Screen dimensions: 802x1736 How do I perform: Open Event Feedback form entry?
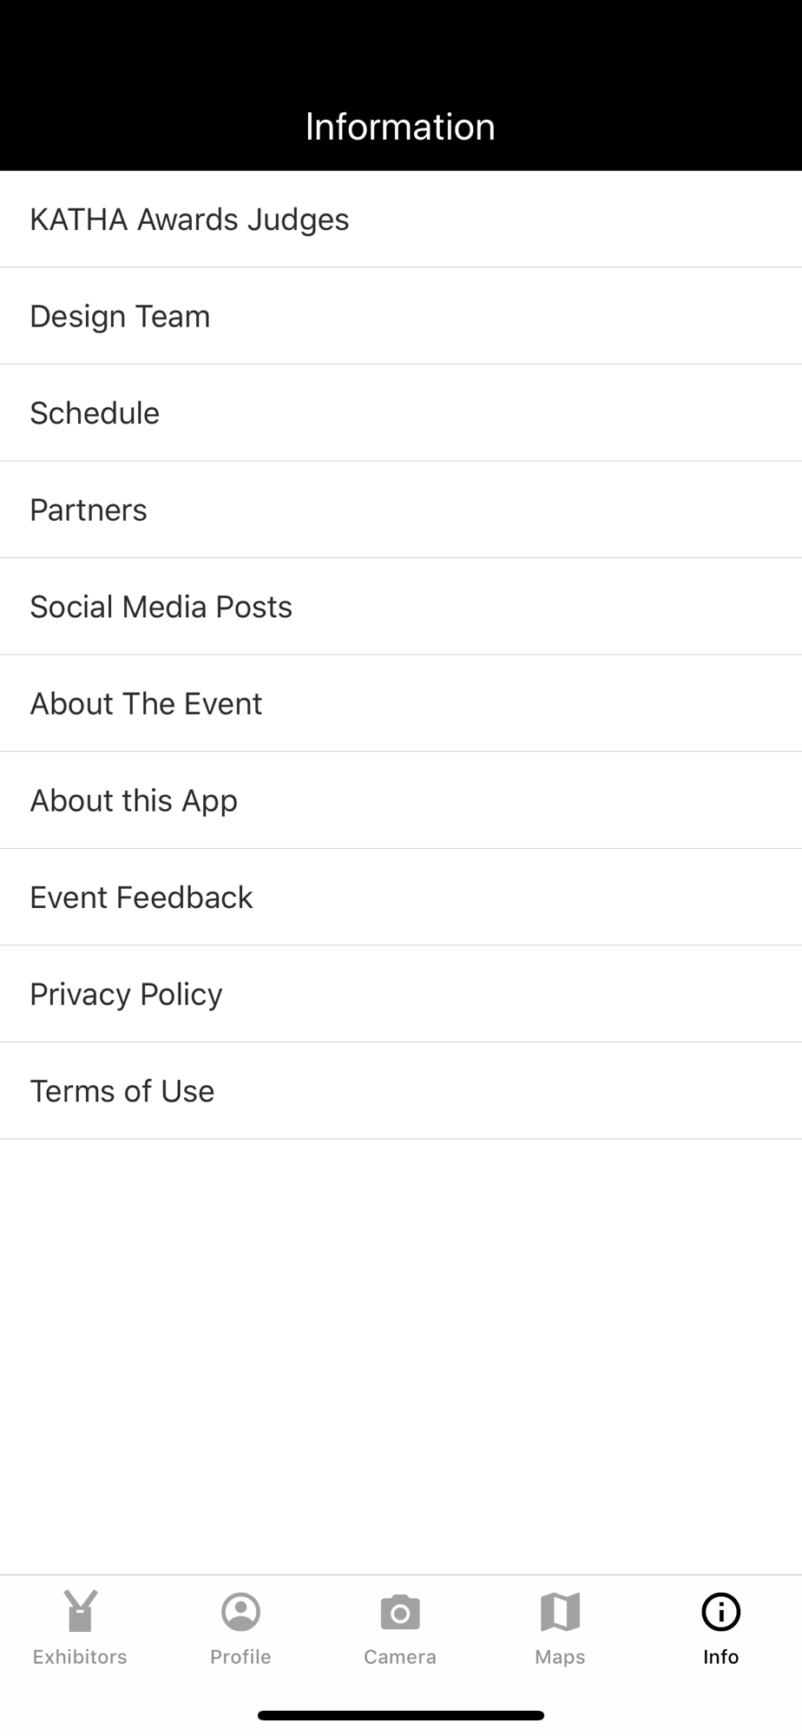click(x=401, y=898)
